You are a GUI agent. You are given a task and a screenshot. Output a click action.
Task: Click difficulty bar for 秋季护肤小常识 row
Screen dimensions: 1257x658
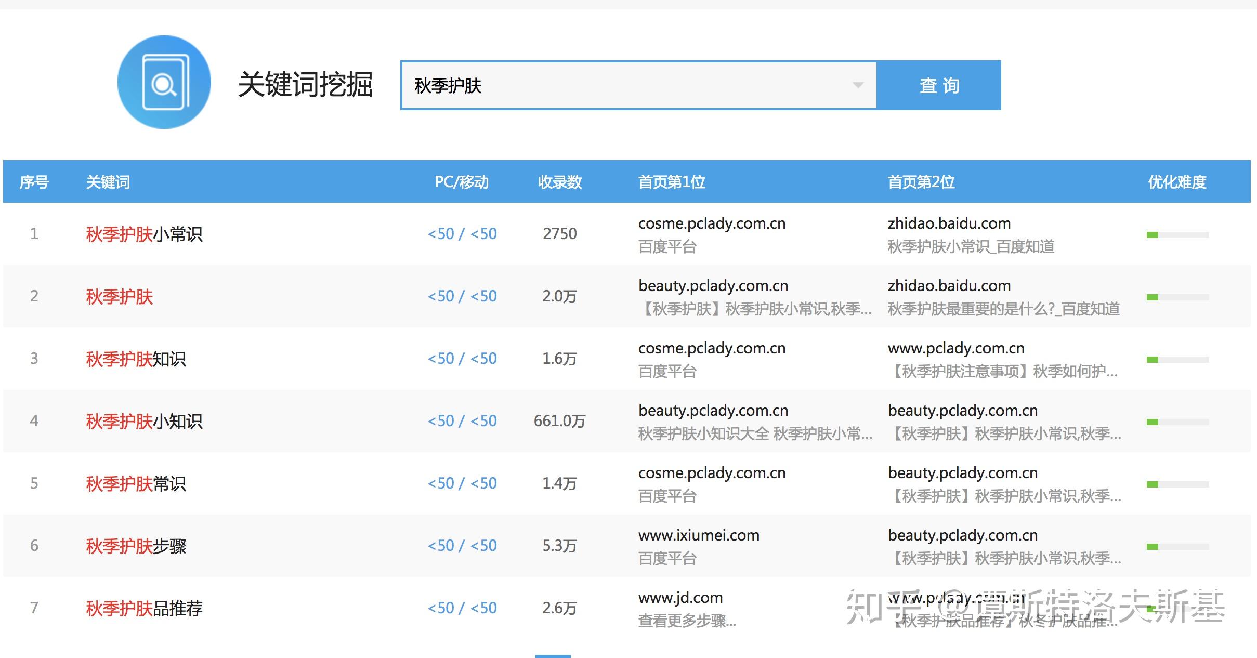[x=1177, y=235]
